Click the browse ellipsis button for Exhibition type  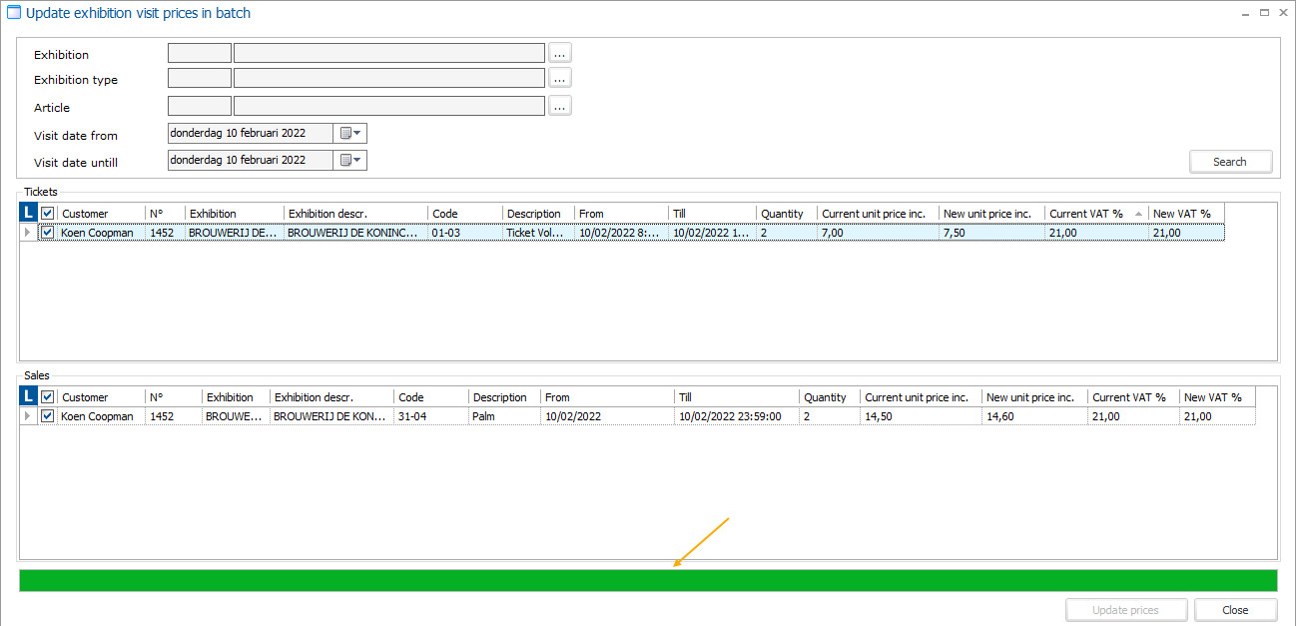(559, 78)
